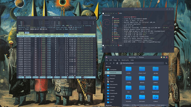The height and width of the screenshot is (107, 191).
Task: Sort htop by CPU% column header
Action: pyautogui.click(x=61, y=34)
